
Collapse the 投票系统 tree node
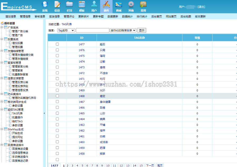click(2, 39)
